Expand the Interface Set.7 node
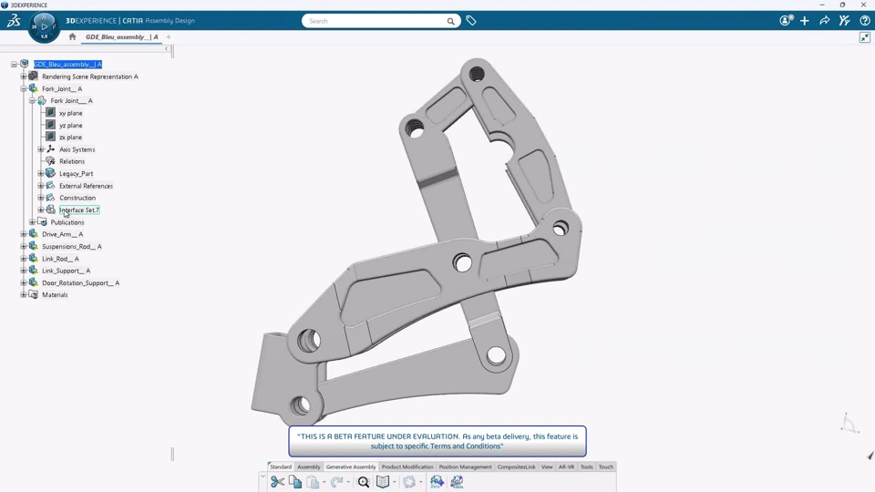This screenshot has height=492, width=875. click(41, 210)
